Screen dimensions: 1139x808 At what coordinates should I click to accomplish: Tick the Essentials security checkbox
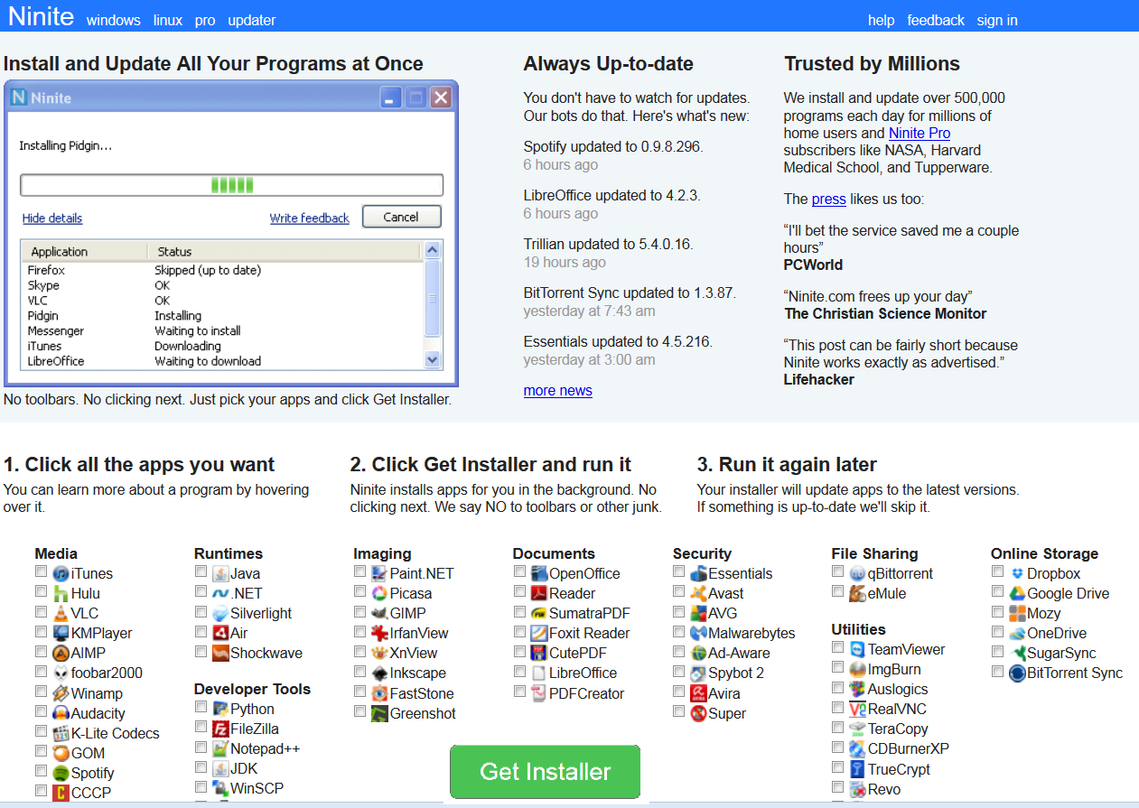pyautogui.click(x=678, y=571)
